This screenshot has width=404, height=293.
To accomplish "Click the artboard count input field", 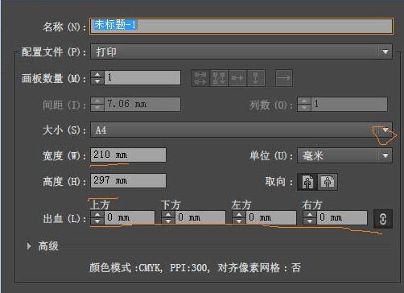I will [x=142, y=78].
